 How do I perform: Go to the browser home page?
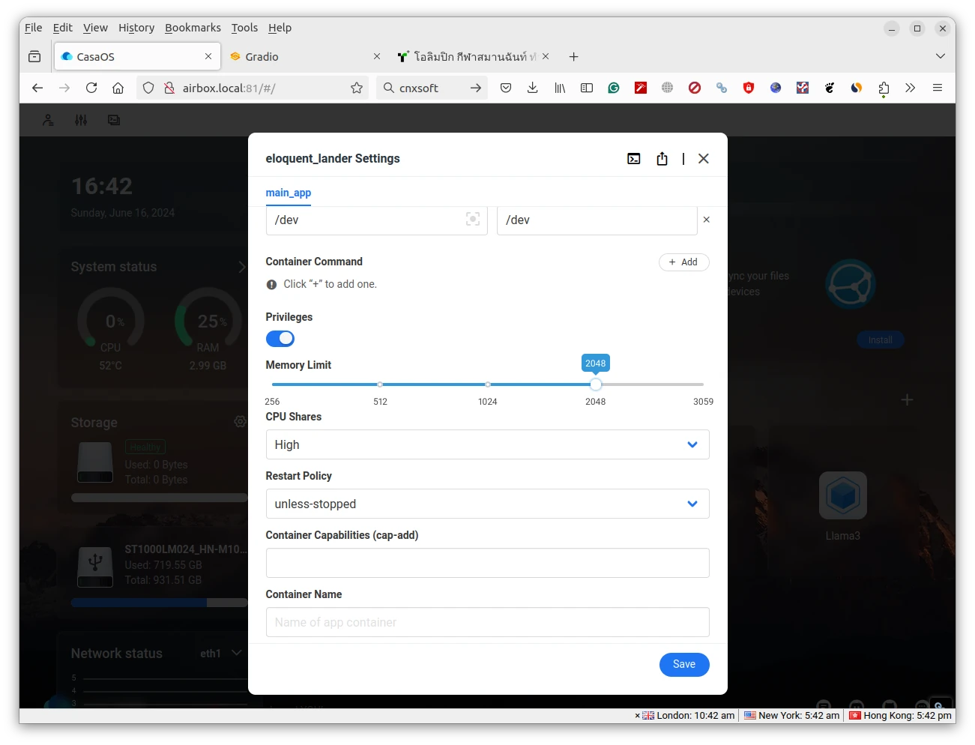118,88
